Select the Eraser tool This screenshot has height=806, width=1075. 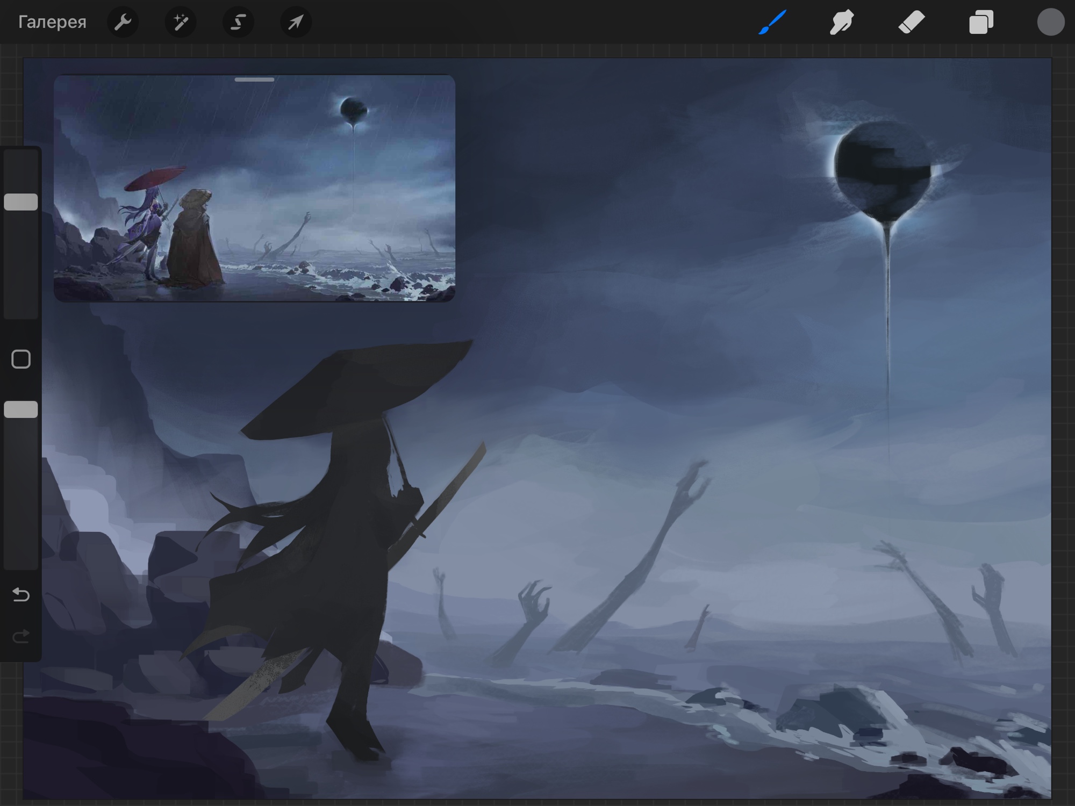click(x=912, y=22)
